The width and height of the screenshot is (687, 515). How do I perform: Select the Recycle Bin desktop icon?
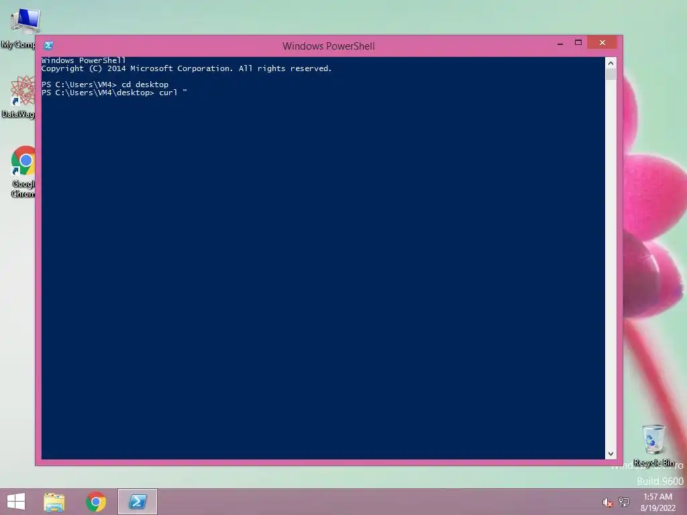[653, 445]
